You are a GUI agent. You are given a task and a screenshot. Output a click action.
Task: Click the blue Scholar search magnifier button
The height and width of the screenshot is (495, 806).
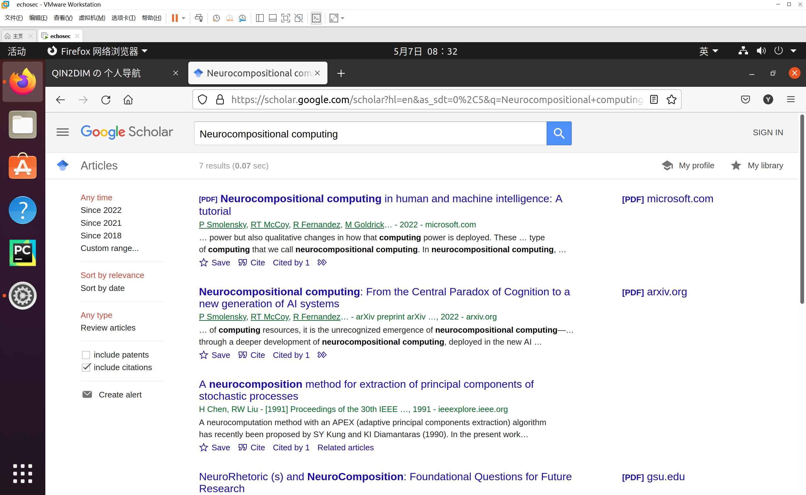point(559,133)
